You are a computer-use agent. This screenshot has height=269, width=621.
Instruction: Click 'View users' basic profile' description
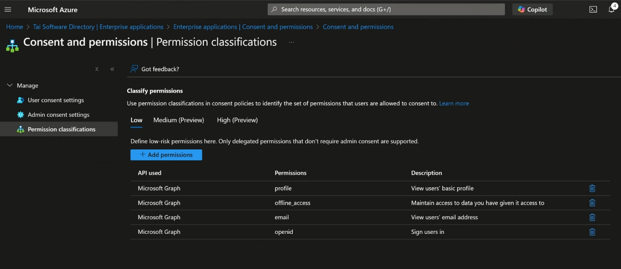(x=442, y=188)
